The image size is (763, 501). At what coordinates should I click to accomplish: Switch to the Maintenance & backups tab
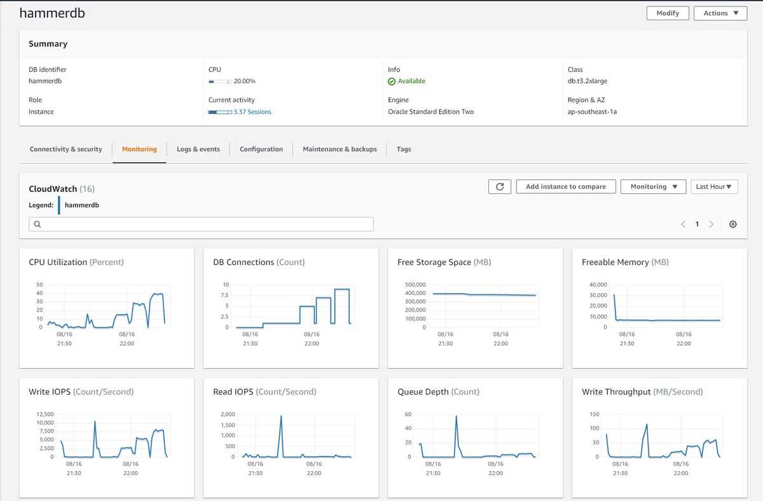pos(340,149)
